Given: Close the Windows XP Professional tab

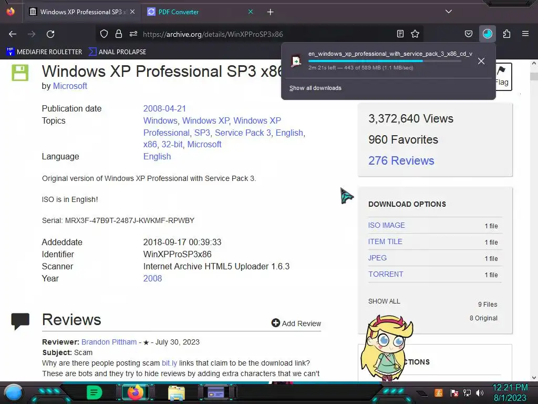Looking at the screenshot, I should 132,12.
